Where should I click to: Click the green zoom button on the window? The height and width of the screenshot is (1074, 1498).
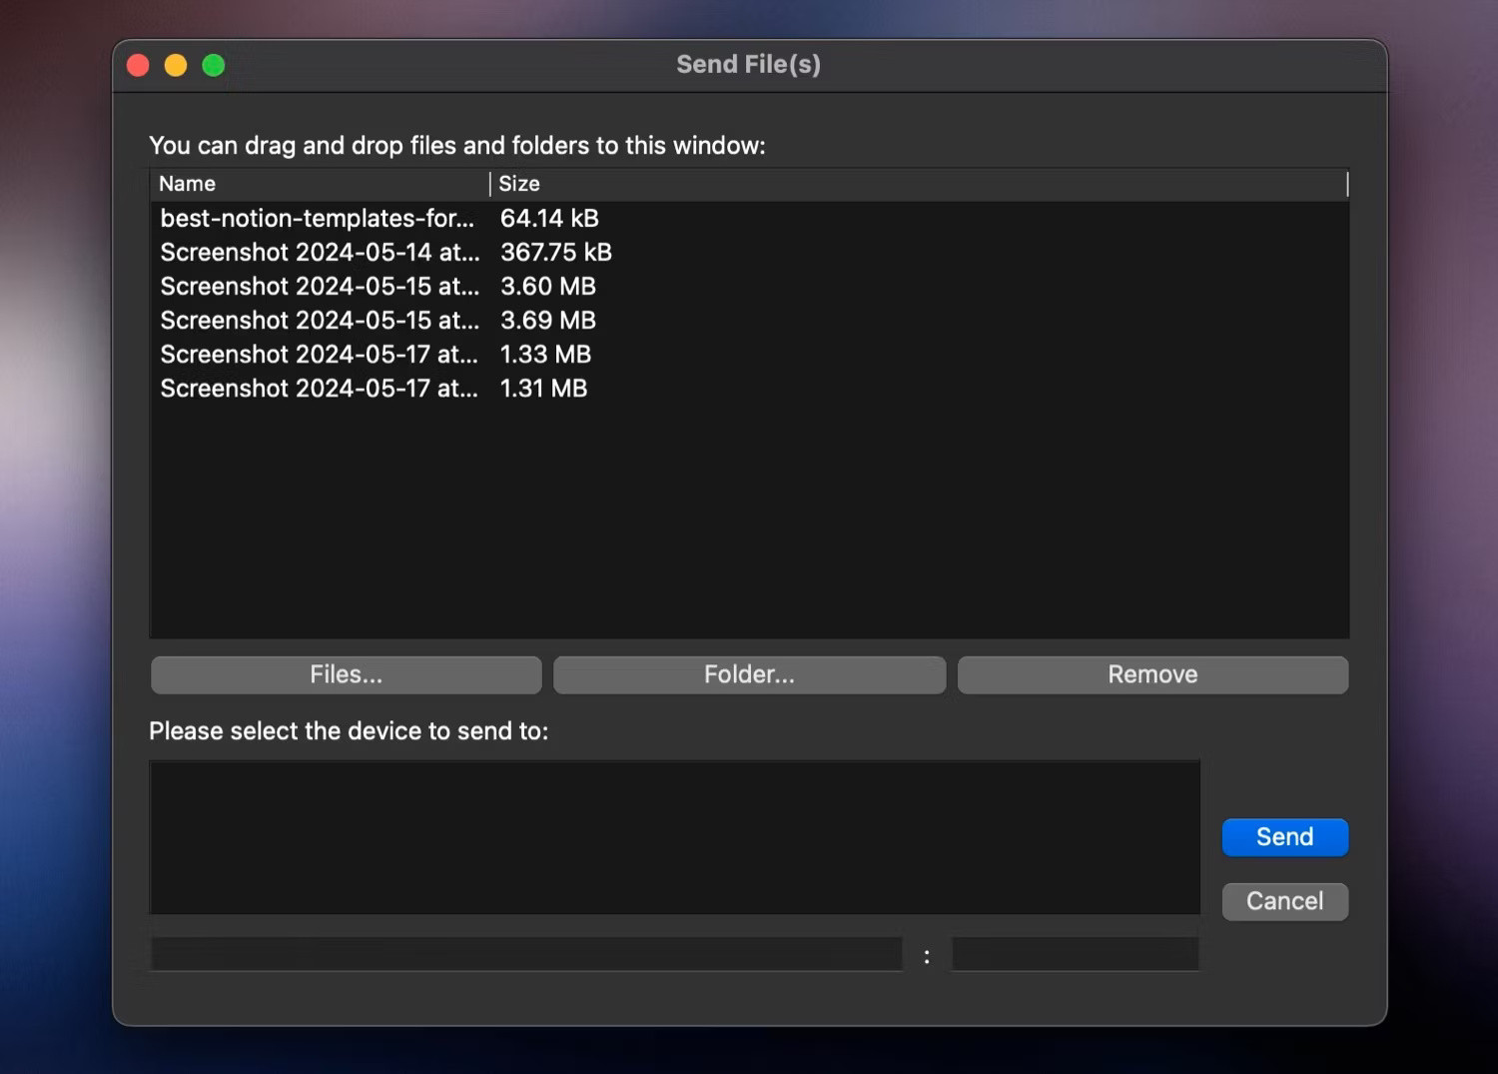click(x=213, y=64)
